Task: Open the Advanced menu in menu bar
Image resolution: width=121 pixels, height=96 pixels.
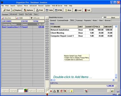Action: coord(33,6)
